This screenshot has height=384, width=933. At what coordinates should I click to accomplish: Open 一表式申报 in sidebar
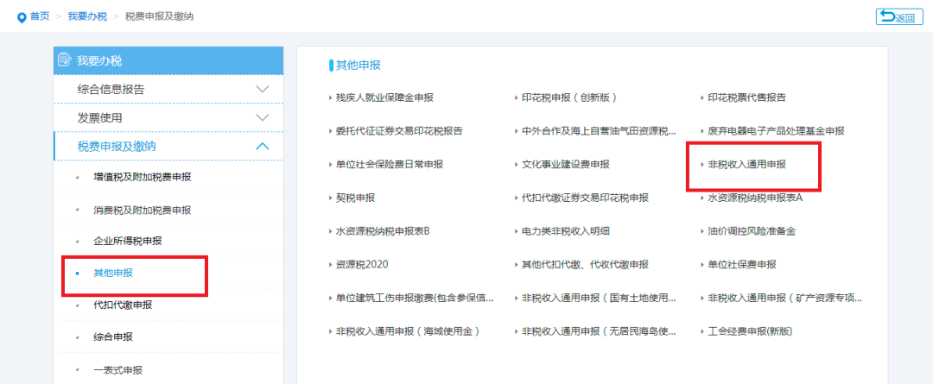[117, 369]
